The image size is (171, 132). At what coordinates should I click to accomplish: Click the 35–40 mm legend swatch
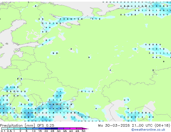67,128
